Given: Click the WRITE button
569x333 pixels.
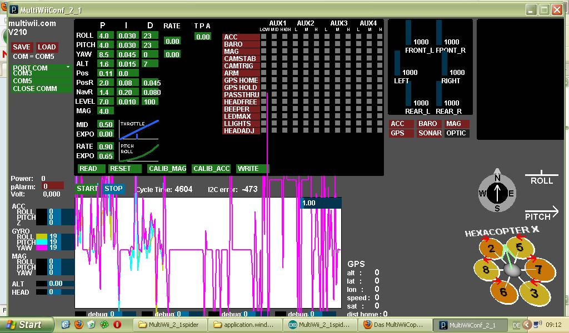Looking at the screenshot, I should (x=252, y=169).
